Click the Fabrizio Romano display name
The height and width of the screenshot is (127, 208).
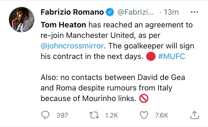tap(72, 12)
